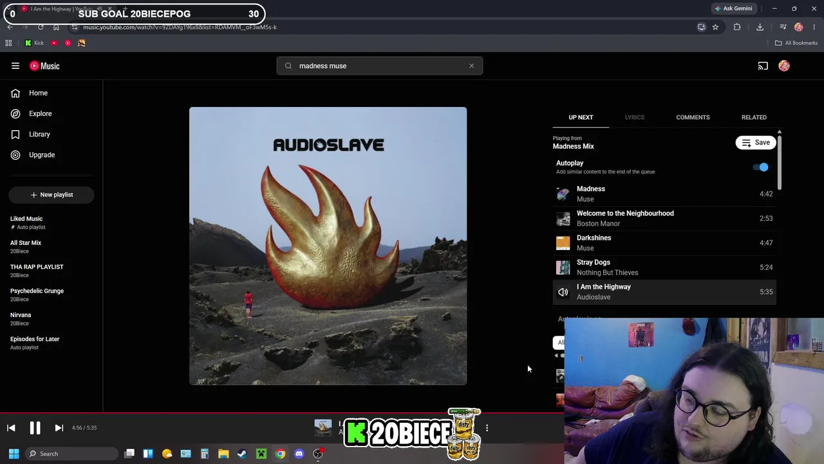
Task: Open the Chrome extensions puzzle icon
Action: pos(737,27)
